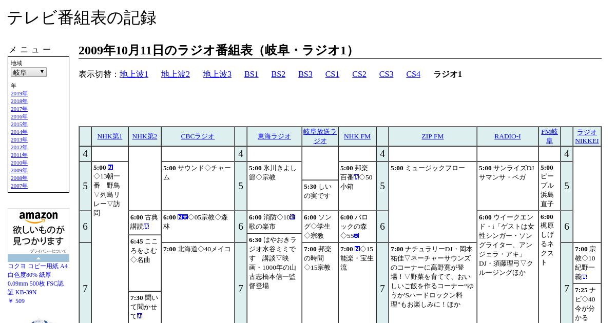616x323 pixels.
Task: Open the 2010年 archive link
Action: pos(19,163)
